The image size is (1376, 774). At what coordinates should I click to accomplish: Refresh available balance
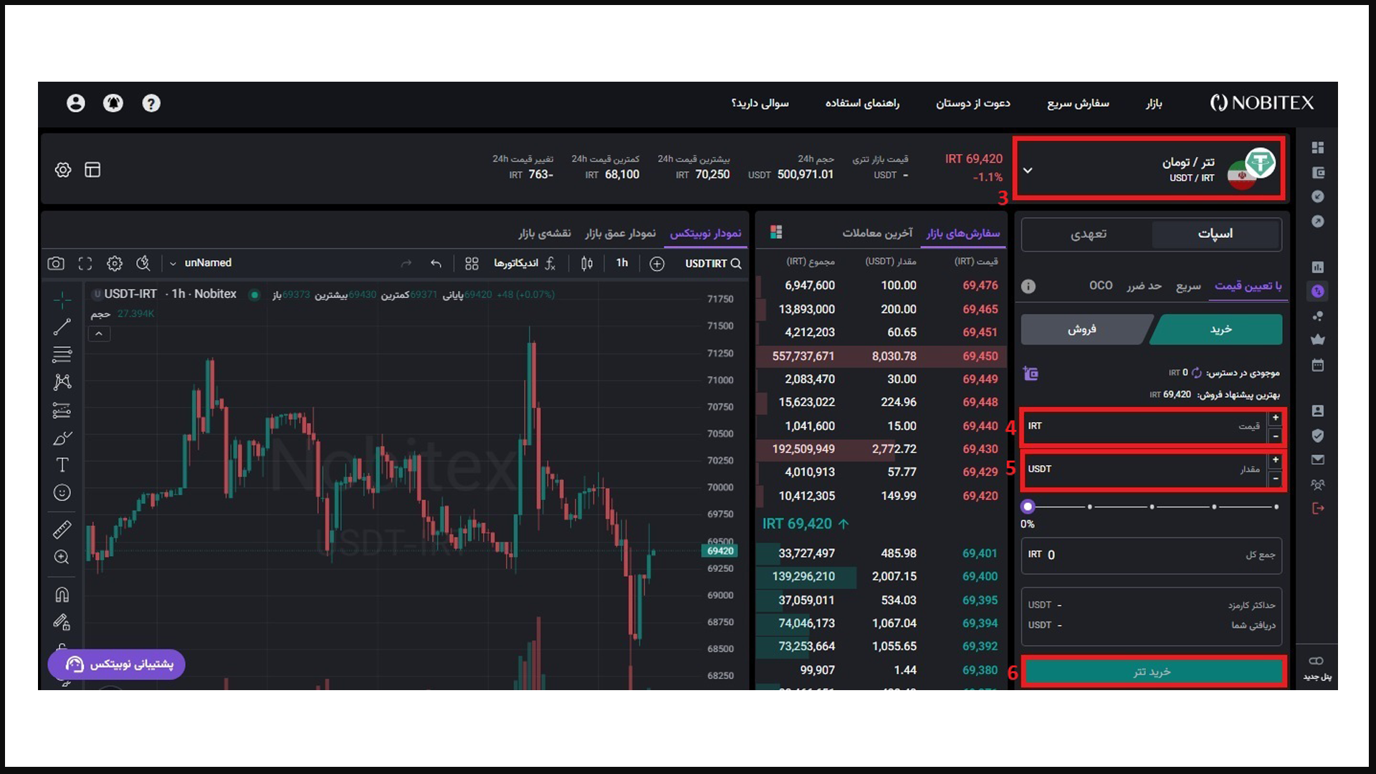pos(1196,373)
